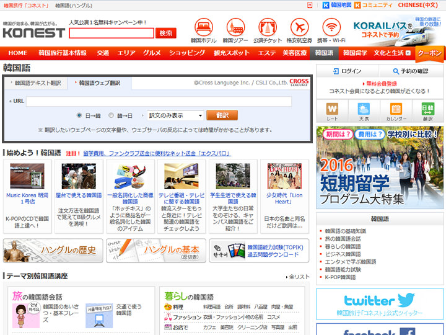Click the ログイン login link
The height and width of the screenshot is (335, 446).
[348, 71]
